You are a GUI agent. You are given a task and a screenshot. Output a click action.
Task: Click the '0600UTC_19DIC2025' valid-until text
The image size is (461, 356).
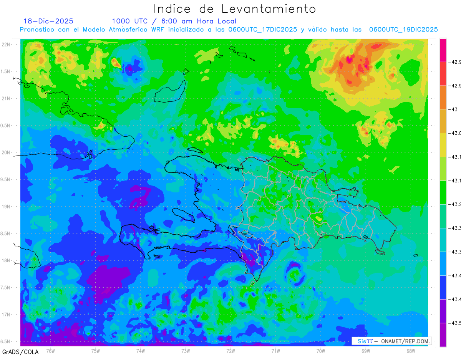click(403, 30)
